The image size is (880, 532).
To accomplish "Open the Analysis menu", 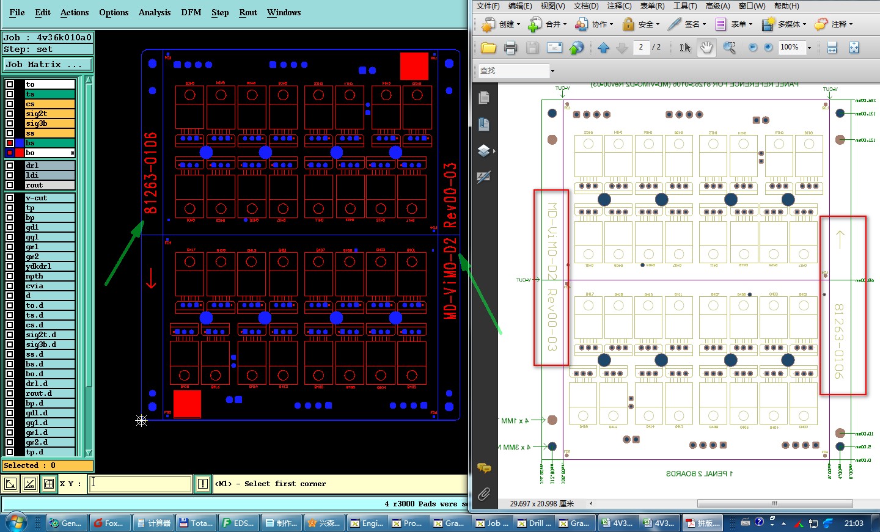I will tap(155, 12).
